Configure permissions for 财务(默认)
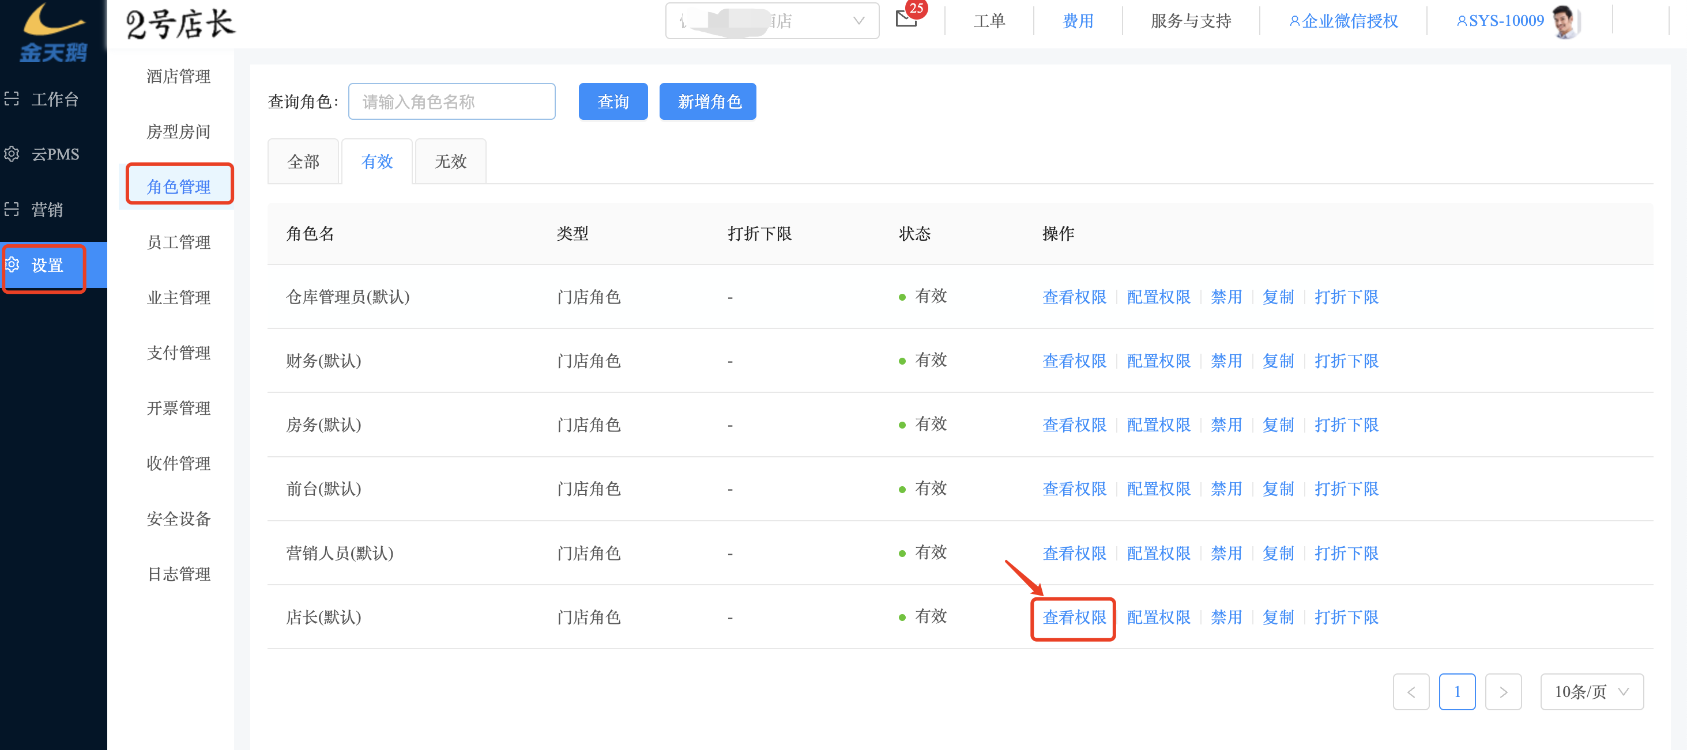The image size is (1687, 750). 1158,361
